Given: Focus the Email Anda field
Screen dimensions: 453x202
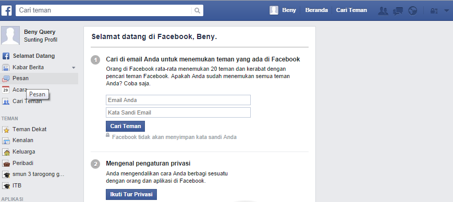Looking at the screenshot, I should coord(178,100).
